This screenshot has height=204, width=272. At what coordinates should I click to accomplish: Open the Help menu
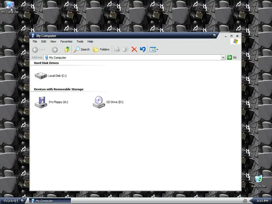coord(90,41)
